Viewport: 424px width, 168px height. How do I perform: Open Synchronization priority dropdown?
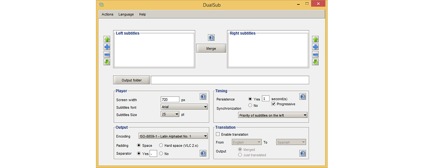(273, 115)
